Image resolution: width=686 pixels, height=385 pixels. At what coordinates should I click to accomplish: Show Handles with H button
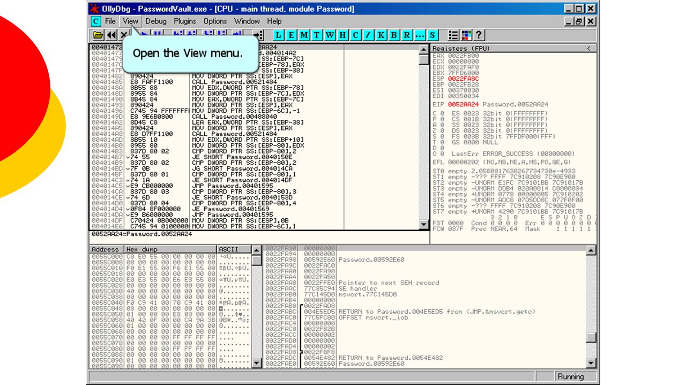[343, 35]
